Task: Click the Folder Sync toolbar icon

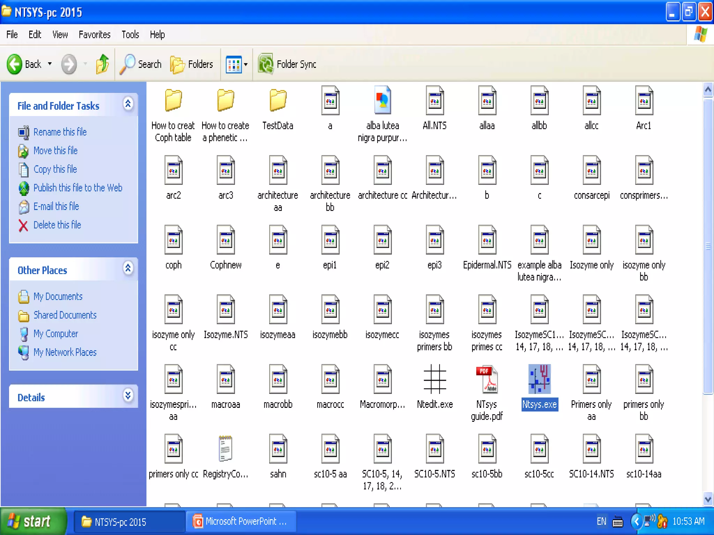Action: tap(266, 64)
